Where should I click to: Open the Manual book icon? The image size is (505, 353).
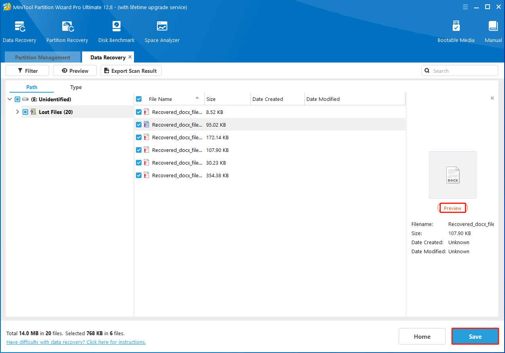tap(493, 27)
